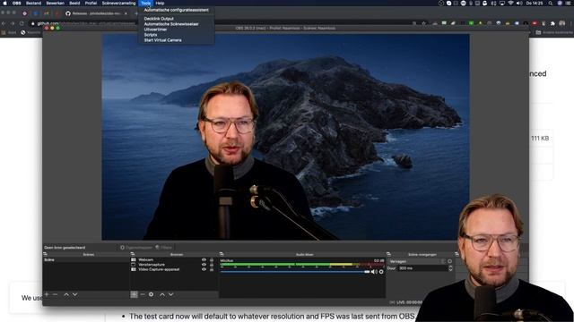The height and width of the screenshot is (322, 574).
Task: Open the Mic/Aux audio settings gear
Action: coord(381,272)
